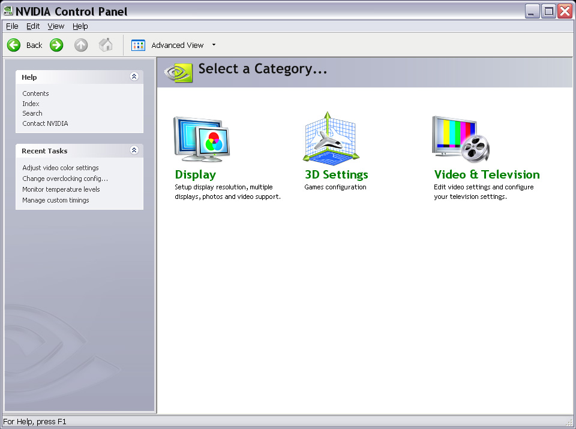
Task: Open Manage custom timings task
Action: [x=55, y=200]
